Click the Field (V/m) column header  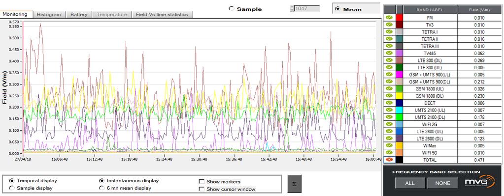tap(479, 10)
